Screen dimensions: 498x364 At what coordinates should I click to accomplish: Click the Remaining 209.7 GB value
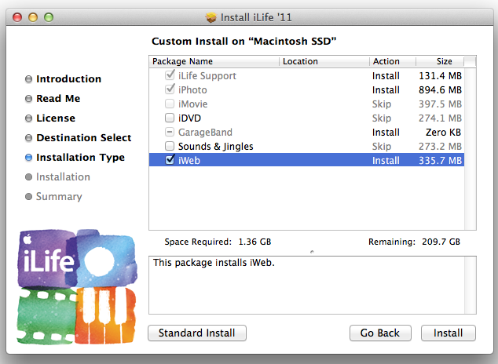441,242
